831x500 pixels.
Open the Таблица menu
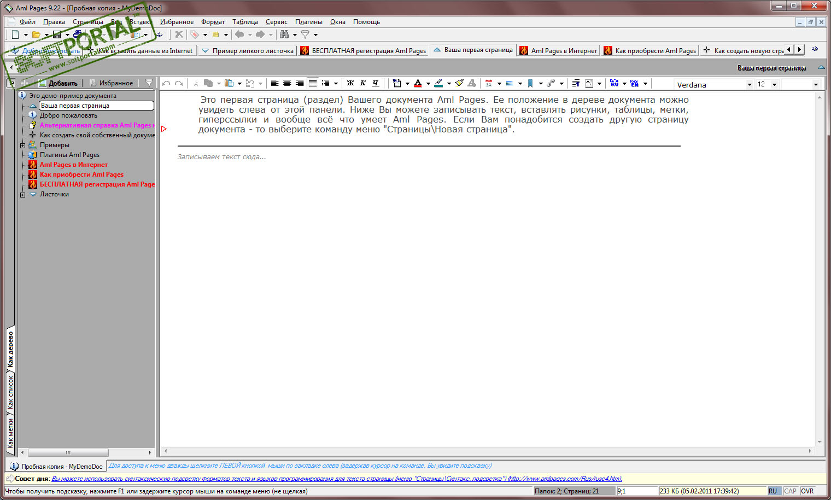[x=245, y=22]
